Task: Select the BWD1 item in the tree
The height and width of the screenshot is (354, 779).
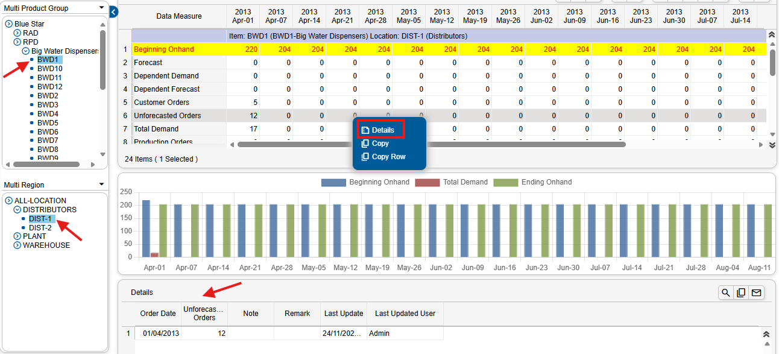Action: coord(48,60)
